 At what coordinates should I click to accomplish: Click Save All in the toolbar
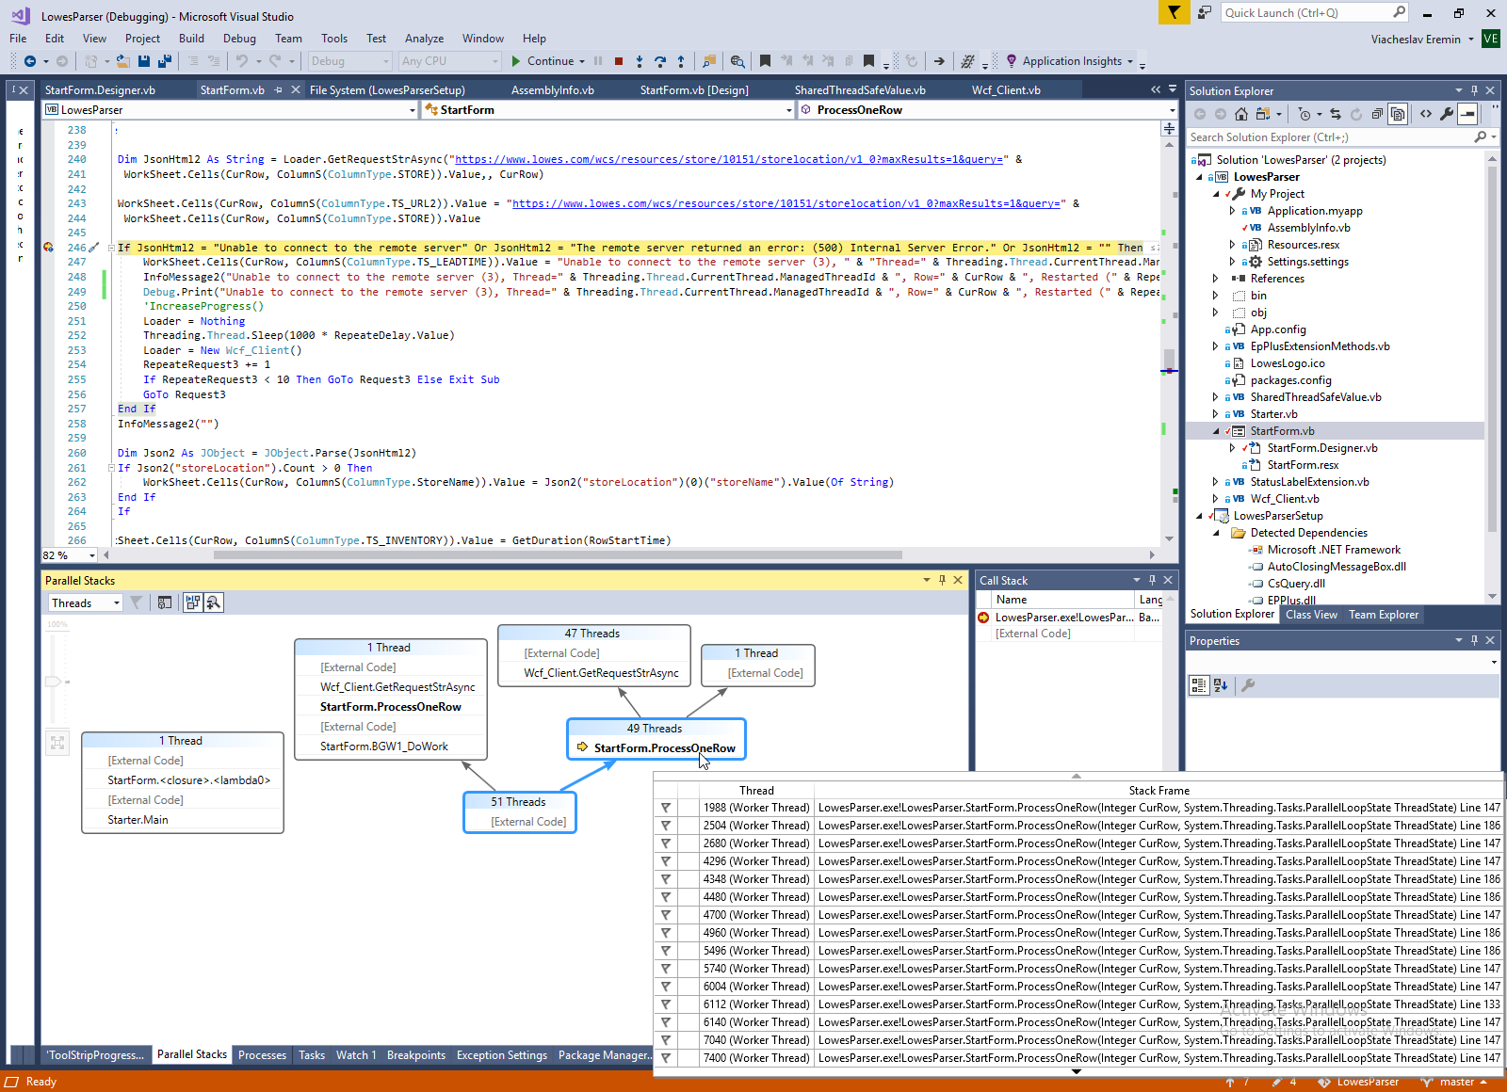tap(164, 61)
